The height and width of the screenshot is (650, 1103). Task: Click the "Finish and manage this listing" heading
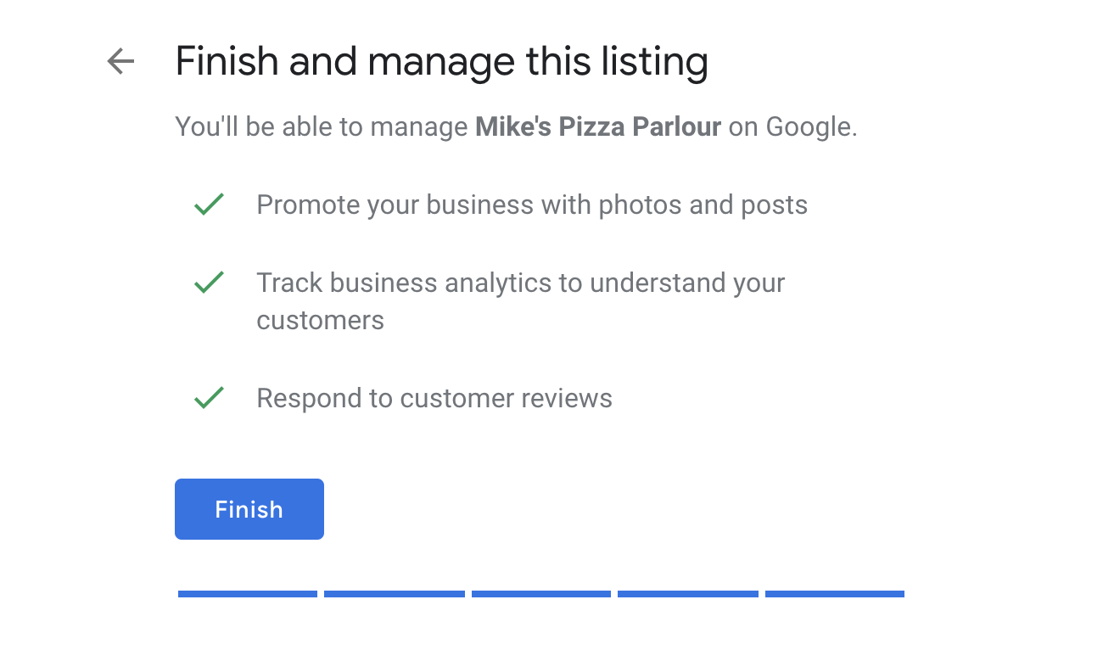click(x=441, y=62)
